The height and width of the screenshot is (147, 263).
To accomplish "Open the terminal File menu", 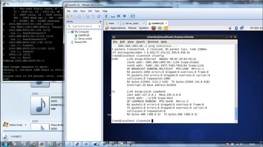I will click(x=115, y=42).
